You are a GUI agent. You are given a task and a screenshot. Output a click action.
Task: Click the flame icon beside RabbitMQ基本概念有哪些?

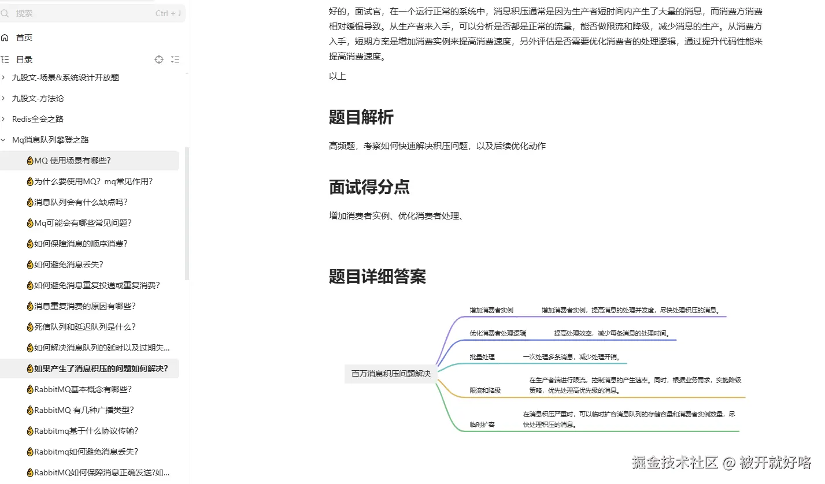(29, 389)
